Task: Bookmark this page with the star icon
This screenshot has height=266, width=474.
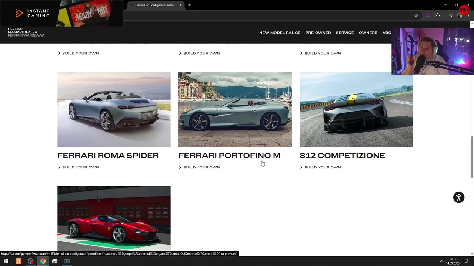Action: coord(416,16)
